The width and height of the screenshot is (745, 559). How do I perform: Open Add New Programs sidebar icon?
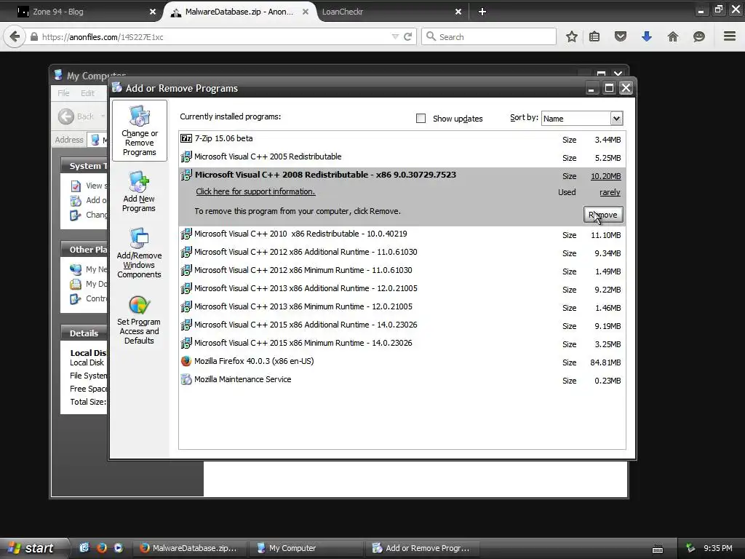139,191
